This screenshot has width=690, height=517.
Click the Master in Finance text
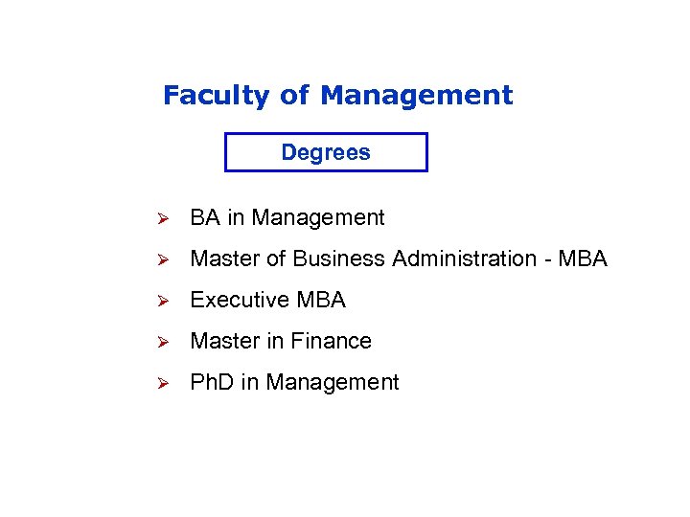(x=281, y=341)
